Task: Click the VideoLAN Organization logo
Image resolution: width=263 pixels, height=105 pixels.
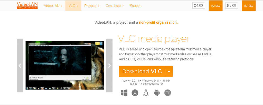Action: tap(27, 6)
